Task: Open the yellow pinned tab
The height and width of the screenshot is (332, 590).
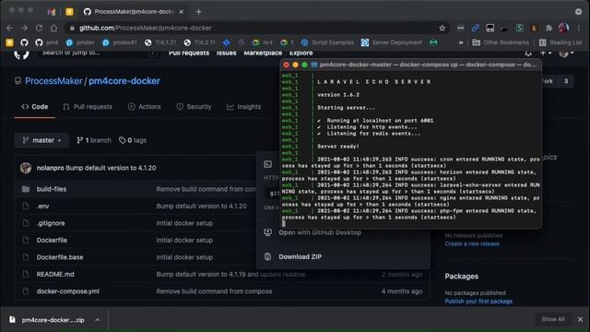Action: (69, 12)
